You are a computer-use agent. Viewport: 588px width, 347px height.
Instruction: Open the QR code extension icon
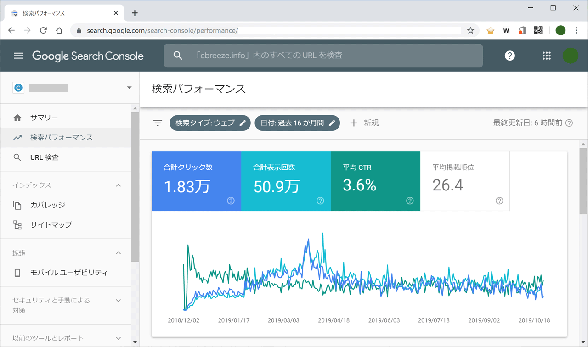point(538,30)
